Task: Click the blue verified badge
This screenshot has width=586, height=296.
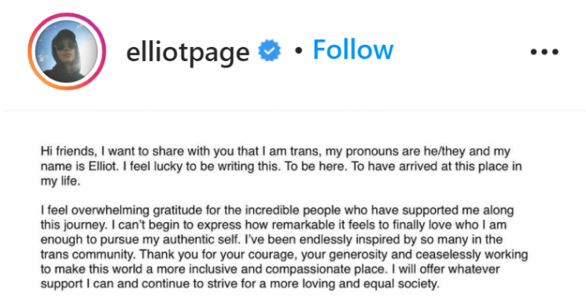Action: (x=269, y=50)
